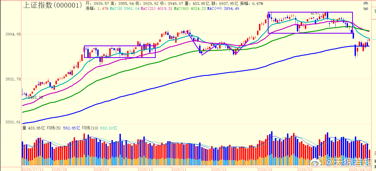Click the 均线(5) 562.65亿 volume average label
Viewport: 376px width, 171px height.
pyautogui.click(x=63, y=128)
